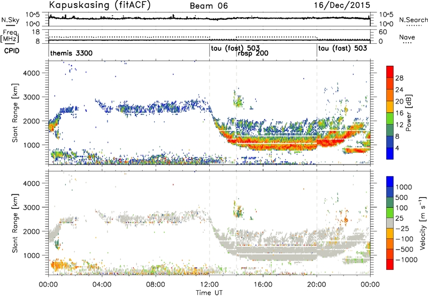Image resolution: width=428 pixels, height=296 pixels.
Task: Click the "20:00" time tick label
Action: click(317, 285)
